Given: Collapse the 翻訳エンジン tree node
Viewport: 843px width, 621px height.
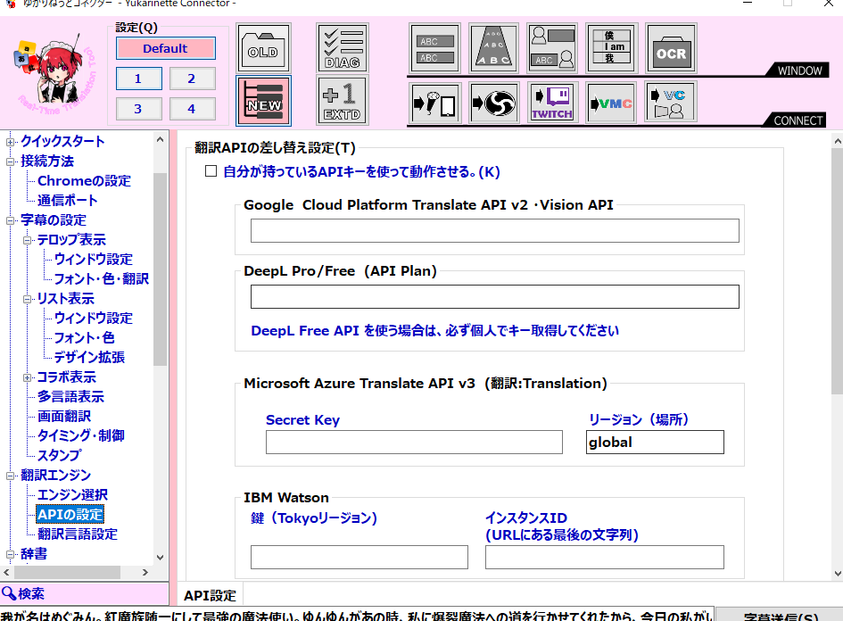Looking at the screenshot, I should click(10, 476).
